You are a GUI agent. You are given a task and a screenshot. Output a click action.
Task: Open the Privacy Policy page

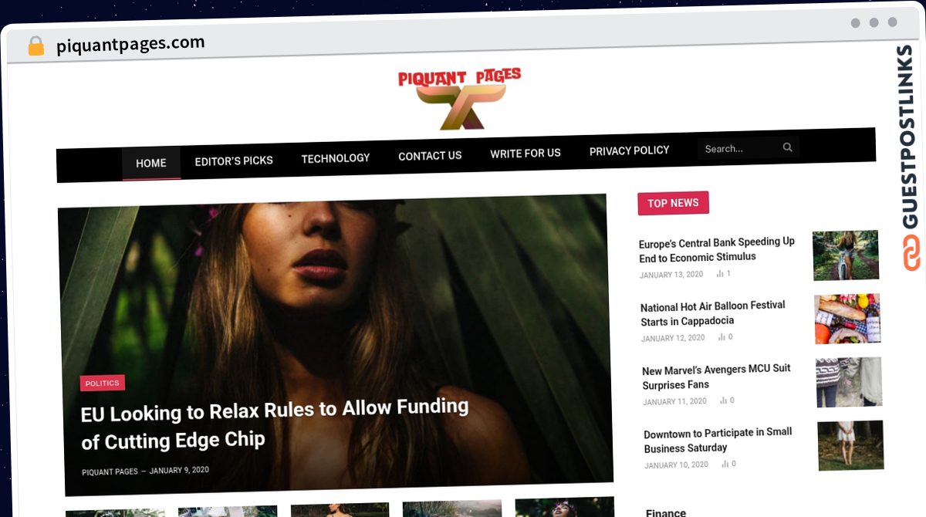point(630,150)
